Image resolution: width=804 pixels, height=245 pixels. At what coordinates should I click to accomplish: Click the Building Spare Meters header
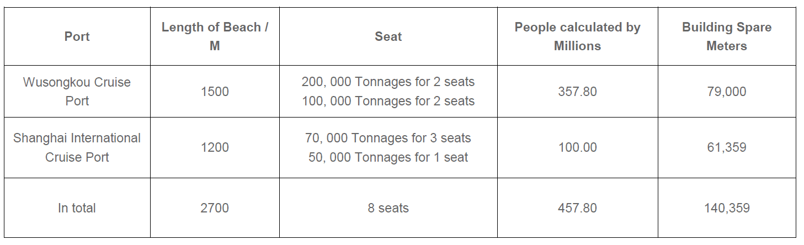[x=727, y=36]
